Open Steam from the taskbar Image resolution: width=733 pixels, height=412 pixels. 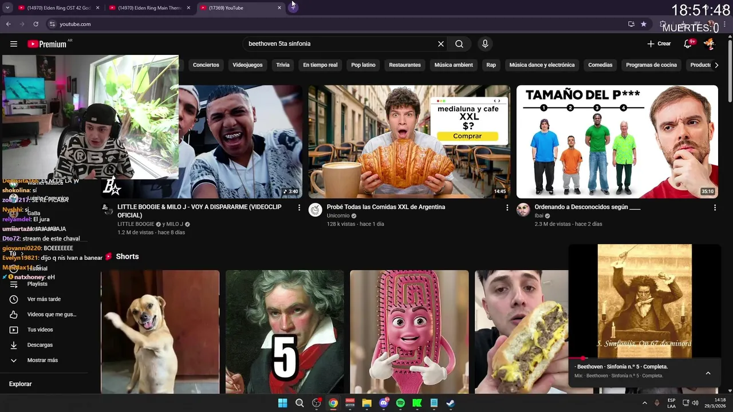tap(451, 403)
